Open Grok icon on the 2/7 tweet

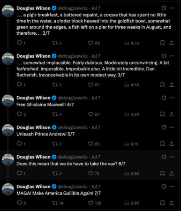(164, 8)
